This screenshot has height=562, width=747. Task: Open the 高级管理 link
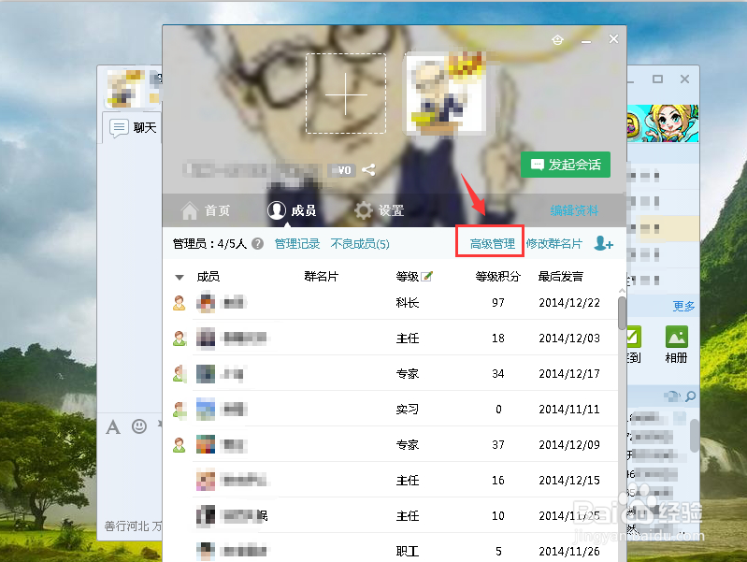[492, 244]
